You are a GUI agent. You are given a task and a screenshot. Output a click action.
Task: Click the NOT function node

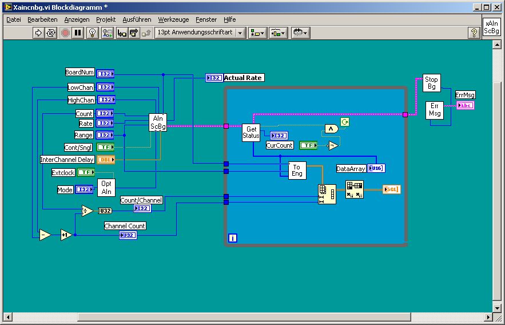(333, 145)
